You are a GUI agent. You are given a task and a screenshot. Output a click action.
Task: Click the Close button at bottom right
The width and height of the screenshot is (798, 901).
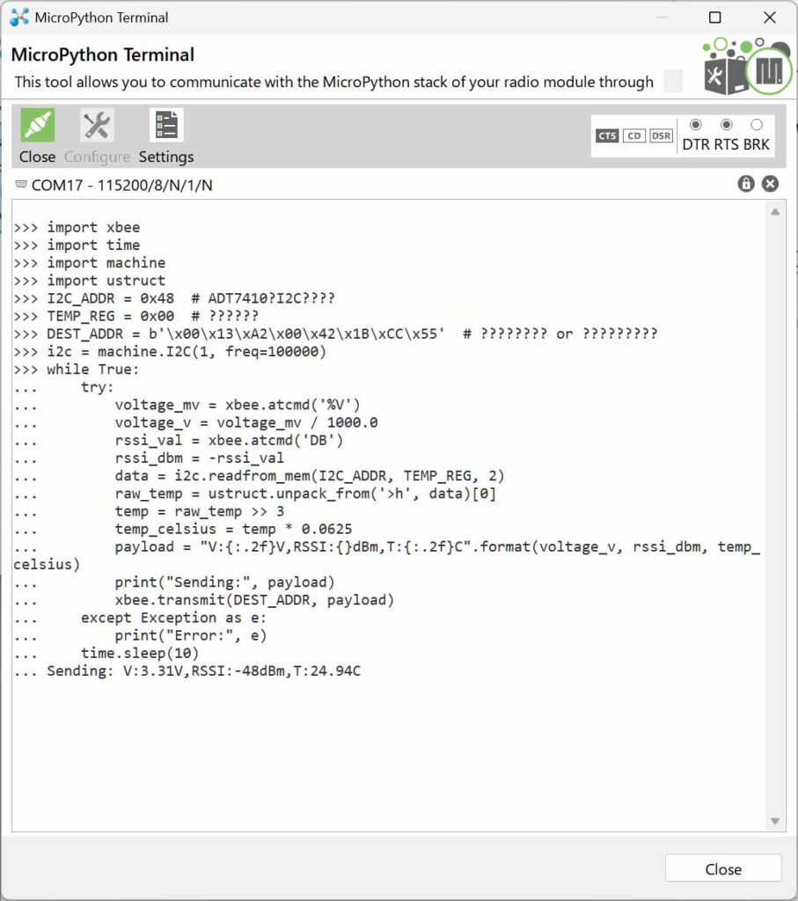point(722,868)
